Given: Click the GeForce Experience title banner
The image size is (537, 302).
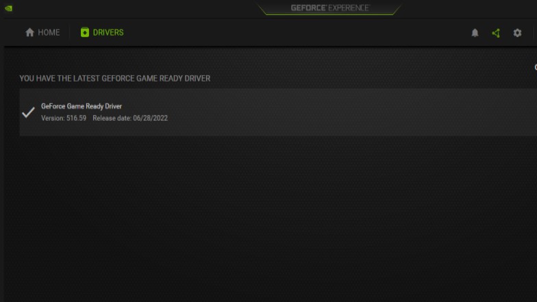Looking at the screenshot, I should point(330,8).
